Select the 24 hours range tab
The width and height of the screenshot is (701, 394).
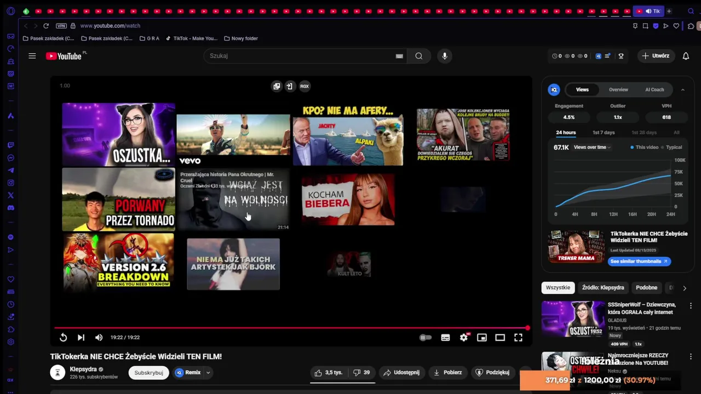pos(566,132)
